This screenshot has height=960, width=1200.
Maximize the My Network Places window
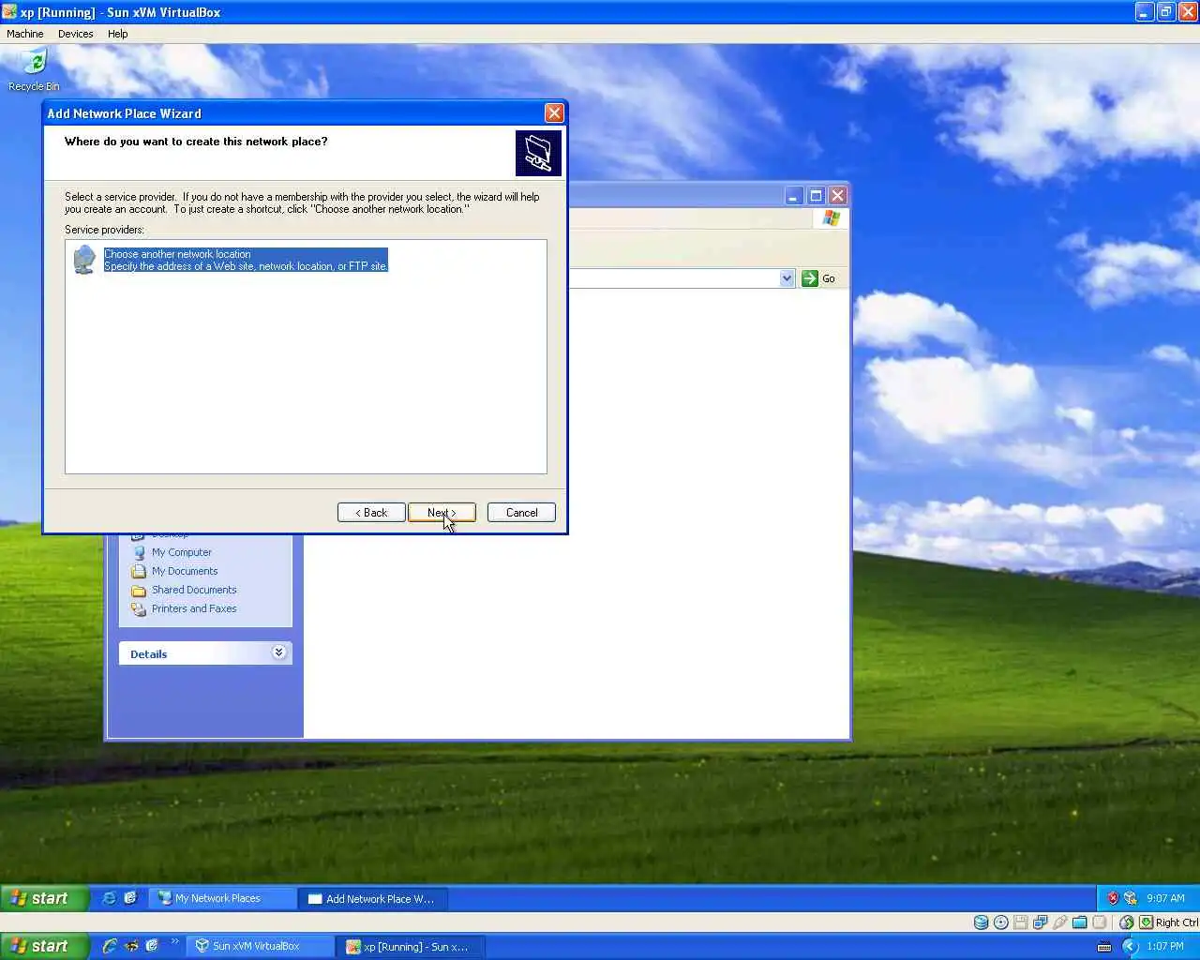click(816, 196)
